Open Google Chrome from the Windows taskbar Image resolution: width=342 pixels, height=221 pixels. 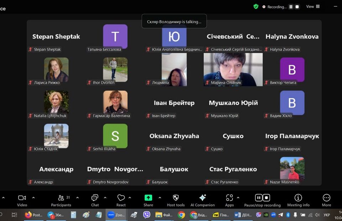pos(181,215)
